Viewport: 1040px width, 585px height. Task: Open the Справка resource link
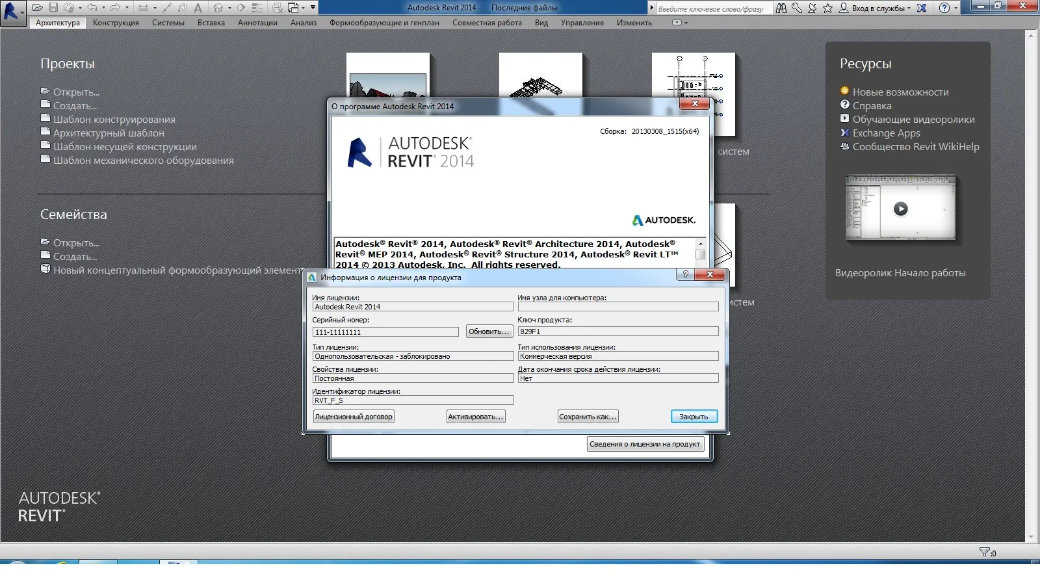872,105
